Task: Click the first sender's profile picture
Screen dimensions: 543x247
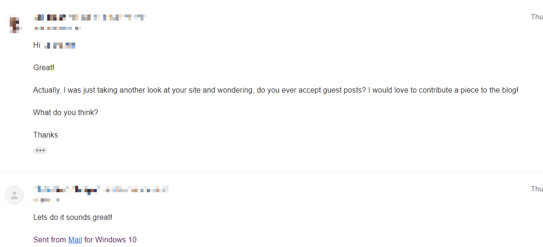Action: pos(15,25)
